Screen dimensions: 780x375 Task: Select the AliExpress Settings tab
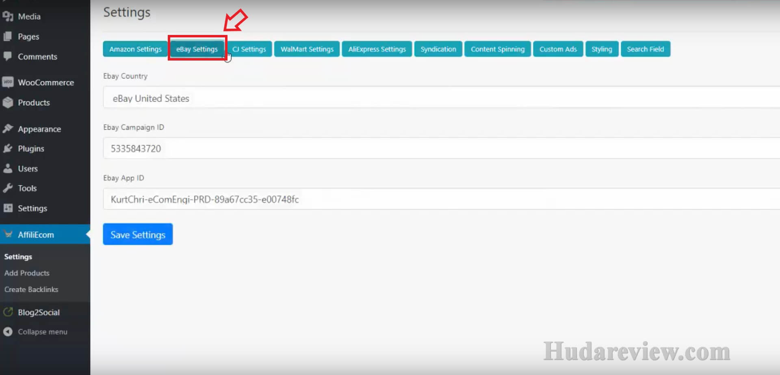(x=377, y=49)
